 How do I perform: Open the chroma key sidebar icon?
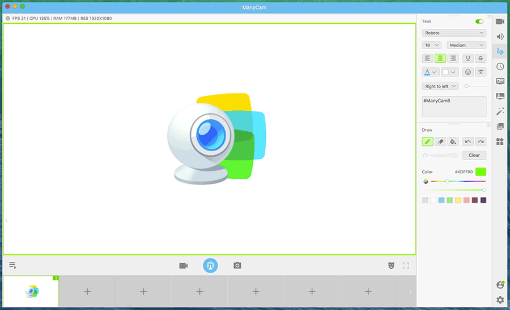point(500,81)
